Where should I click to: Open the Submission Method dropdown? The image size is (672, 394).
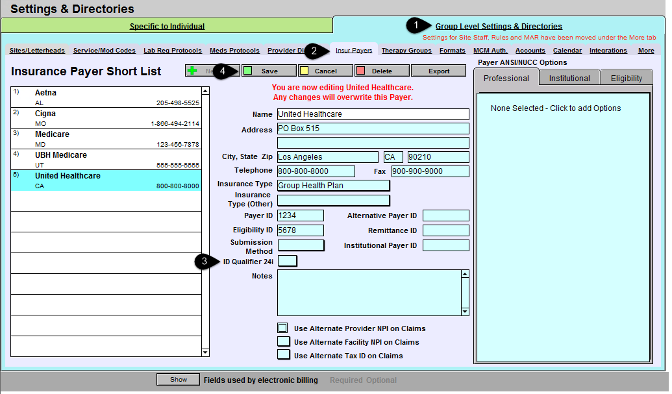tap(301, 245)
